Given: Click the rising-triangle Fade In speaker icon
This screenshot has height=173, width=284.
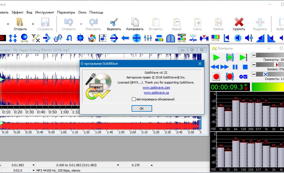Looking at the screenshot, I should (x=260, y=38).
